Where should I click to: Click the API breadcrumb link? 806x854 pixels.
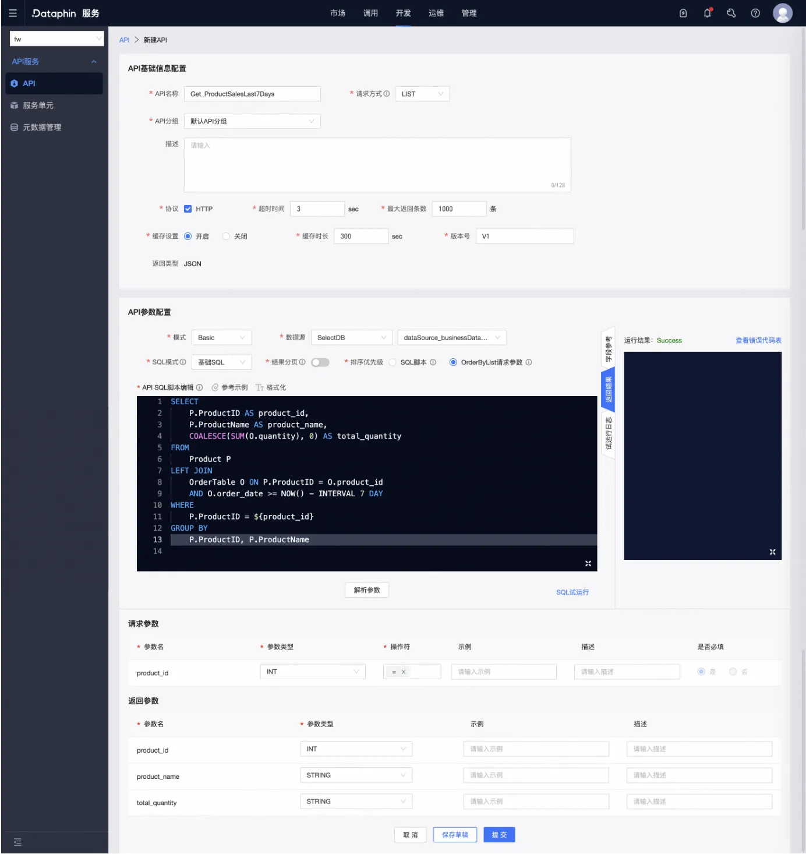point(124,40)
